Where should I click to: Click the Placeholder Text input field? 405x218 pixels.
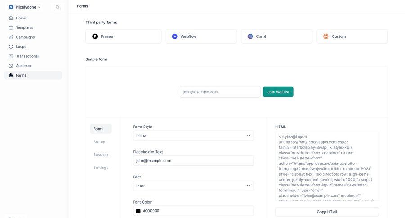(x=193, y=161)
